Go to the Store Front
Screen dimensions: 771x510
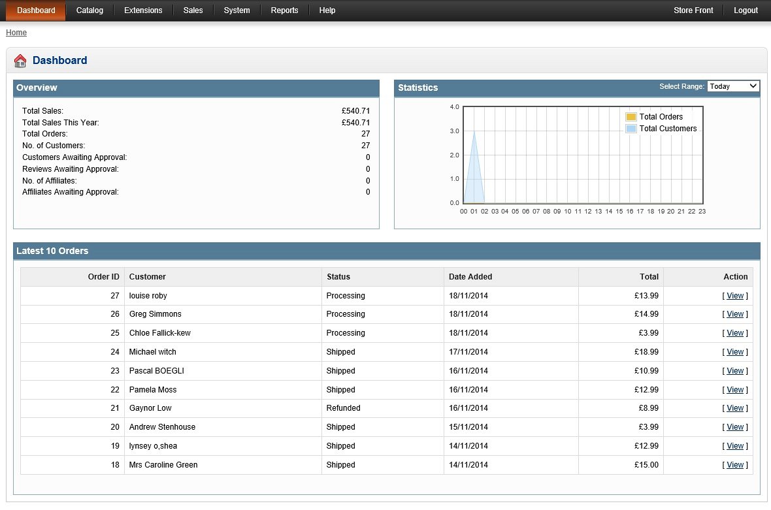click(x=693, y=10)
